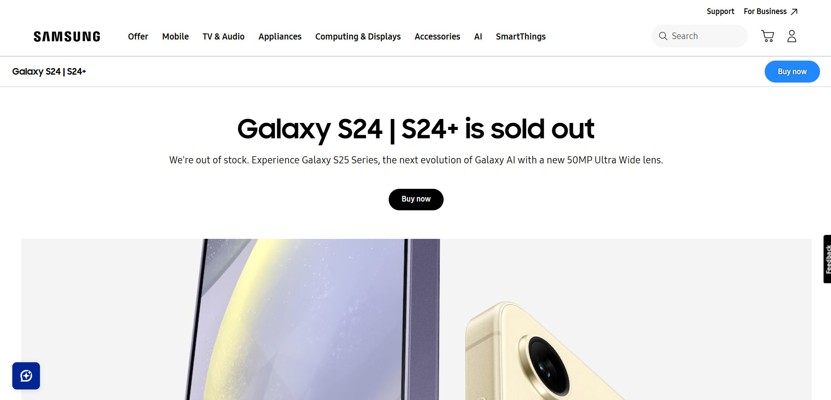Open the Appliances menu

280,36
